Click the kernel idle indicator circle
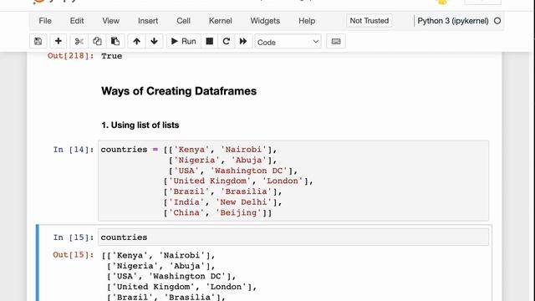 tap(497, 21)
